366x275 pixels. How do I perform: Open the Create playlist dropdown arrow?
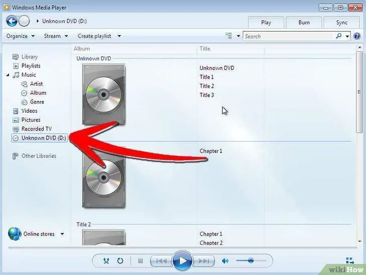[119, 36]
